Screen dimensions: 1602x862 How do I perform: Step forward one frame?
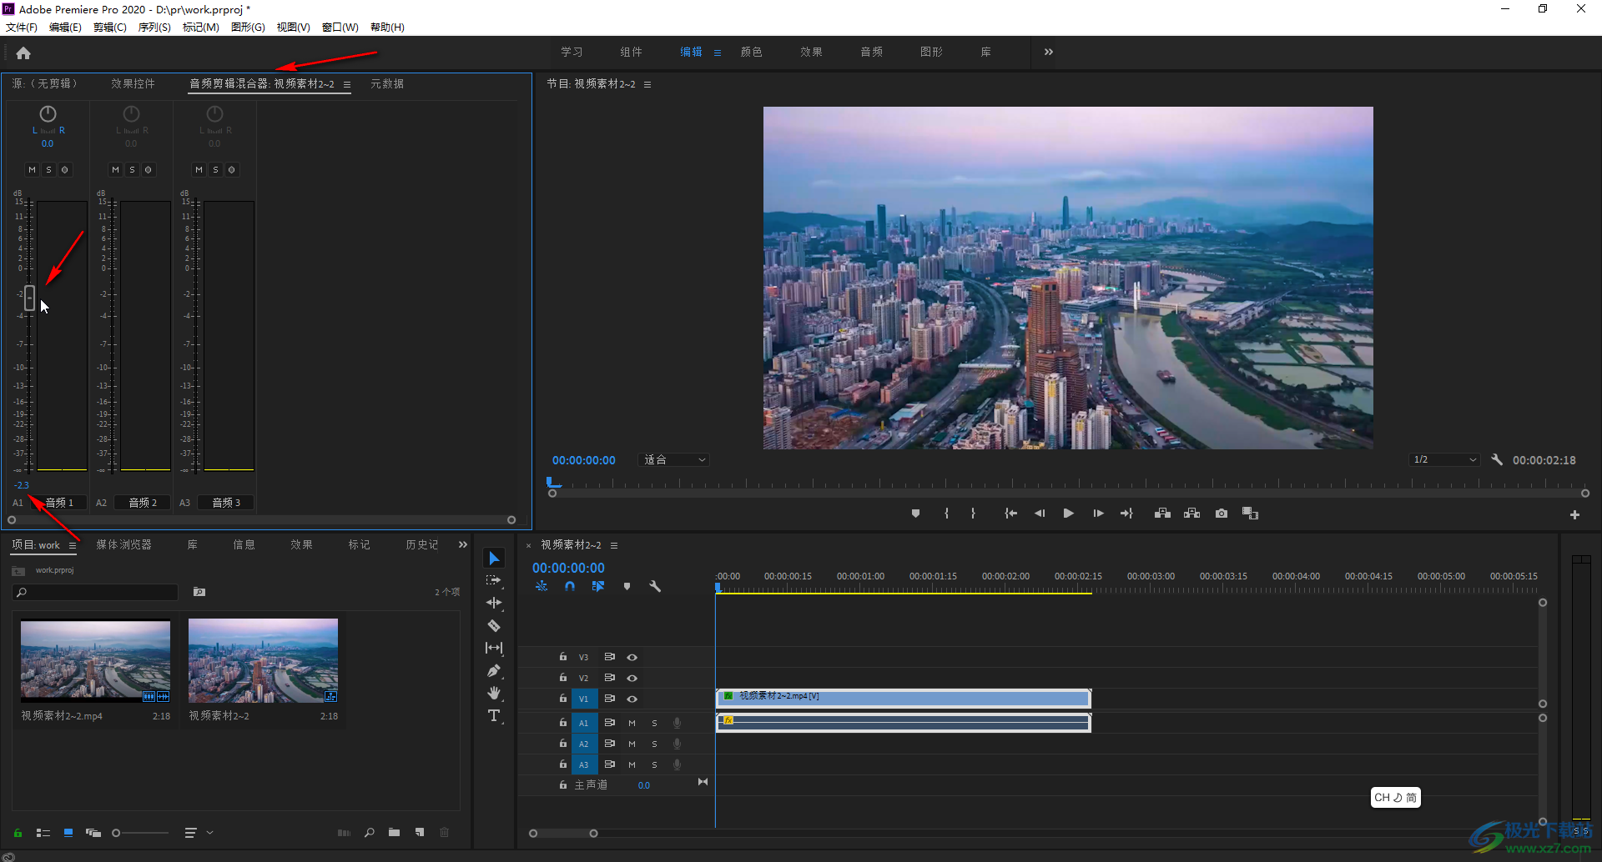[x=1098, y=514]
